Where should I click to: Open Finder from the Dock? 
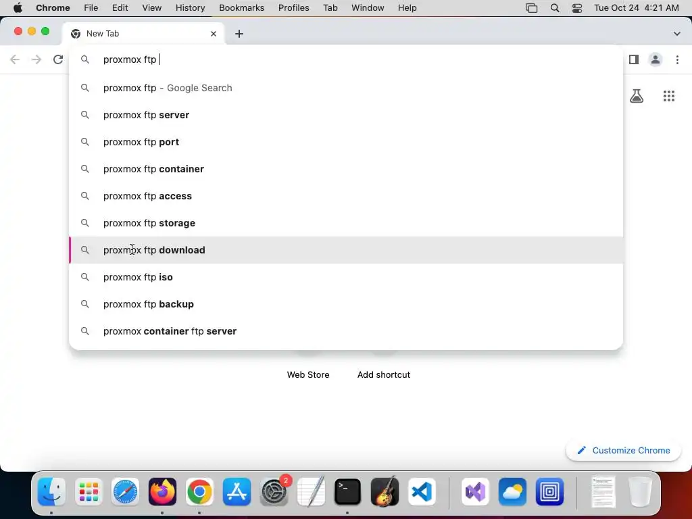click(51, 491)
